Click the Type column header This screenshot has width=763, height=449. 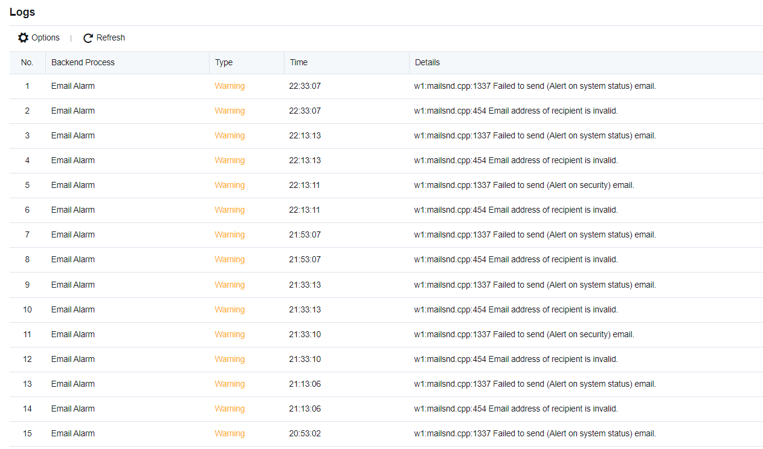pos(224,62)
